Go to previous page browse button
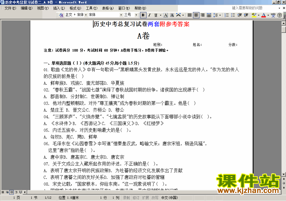286x201 pixels. (x=284, y=179)
